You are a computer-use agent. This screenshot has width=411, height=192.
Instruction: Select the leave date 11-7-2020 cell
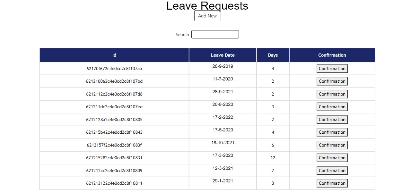pos(223,79)
